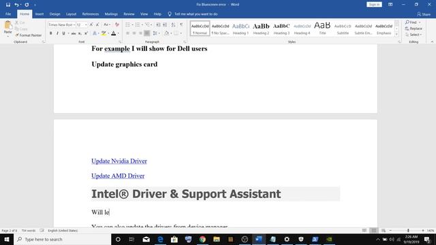
Task: Show paragraph marks (pilcrow)
Action: point(181,24)
